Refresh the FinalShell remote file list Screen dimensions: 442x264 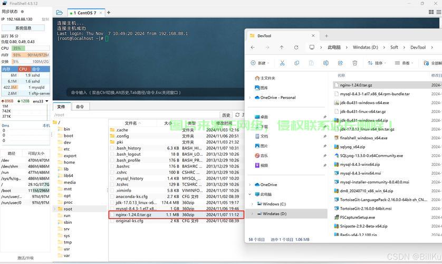[237, 115]
